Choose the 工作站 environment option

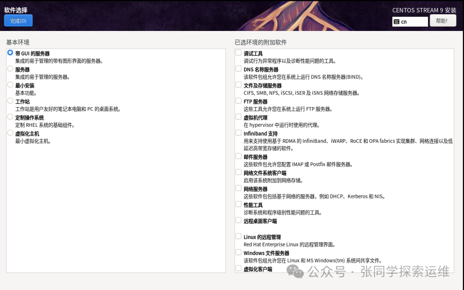click(x=9, y=101)
